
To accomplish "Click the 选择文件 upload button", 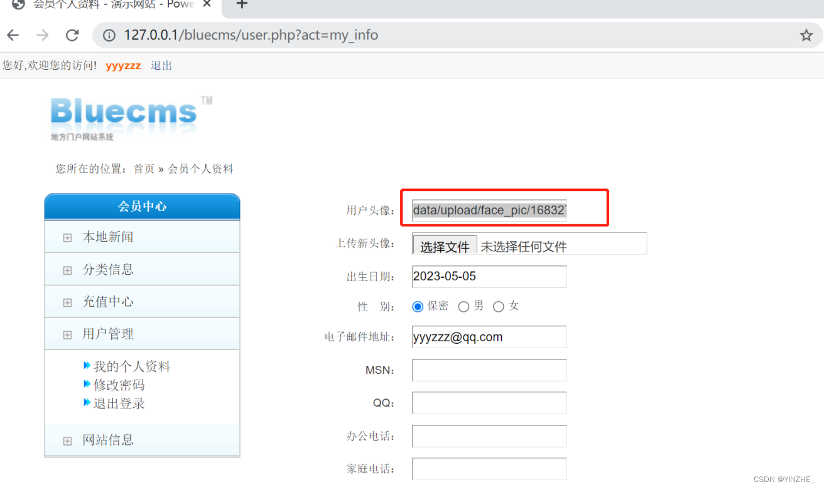I will [x=445, y=246].
